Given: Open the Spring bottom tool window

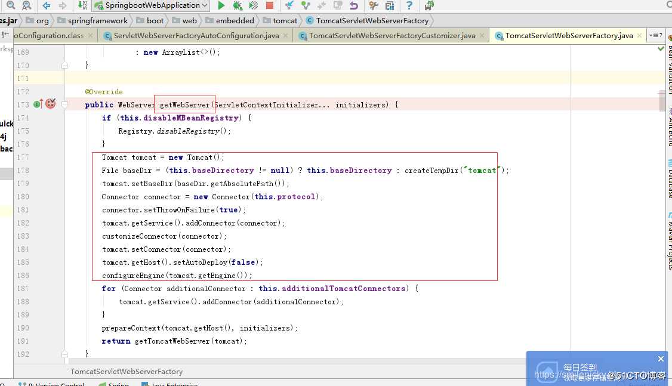Looking at the screenshot, I should [x=114, y=384].
